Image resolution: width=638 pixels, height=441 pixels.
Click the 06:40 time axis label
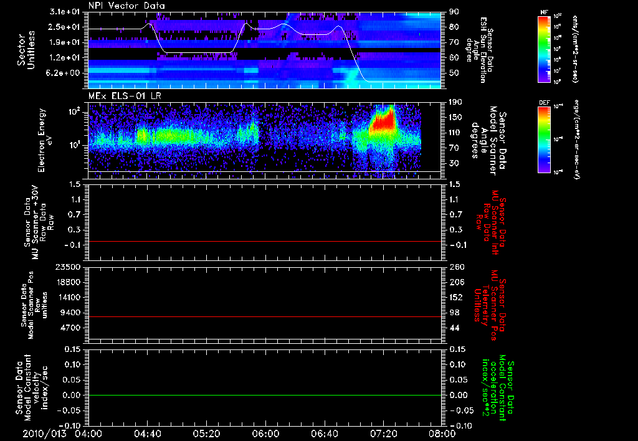324,434
